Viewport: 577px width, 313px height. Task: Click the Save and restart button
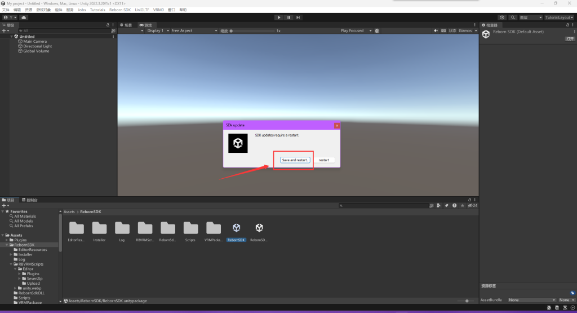click(295, 160)
